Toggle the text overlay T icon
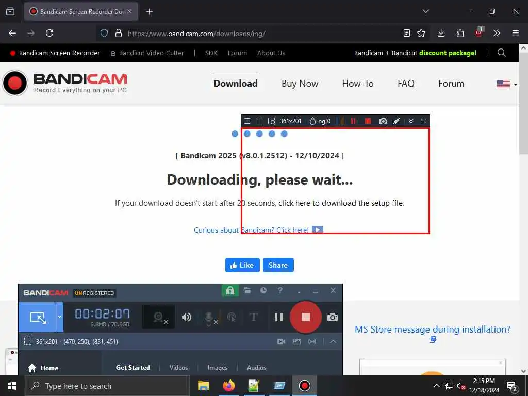Viewport: 528px width, 396px height. point(254,317)
